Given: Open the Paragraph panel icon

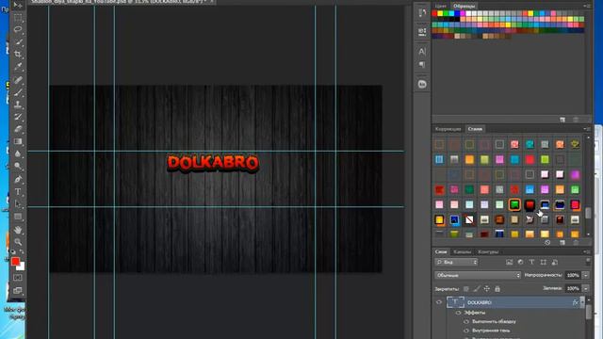Looking at the screenshot, I should (422, 64).
